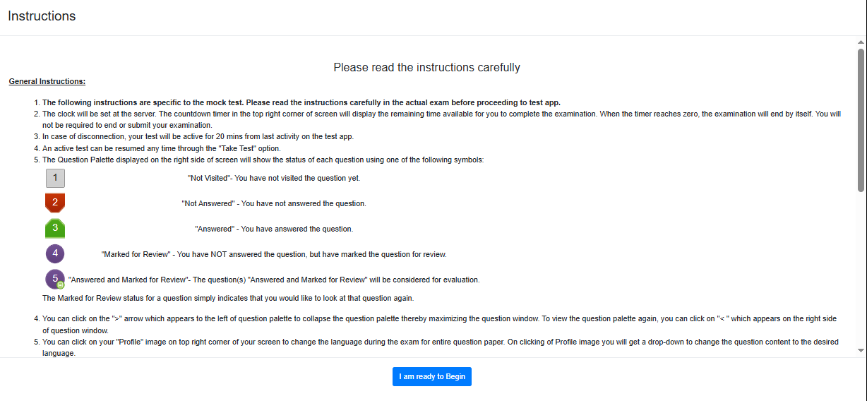This screenshot has height=401, width=867.
Task: Click the vertical scrollbar thumb
Action: pos(861,119)
